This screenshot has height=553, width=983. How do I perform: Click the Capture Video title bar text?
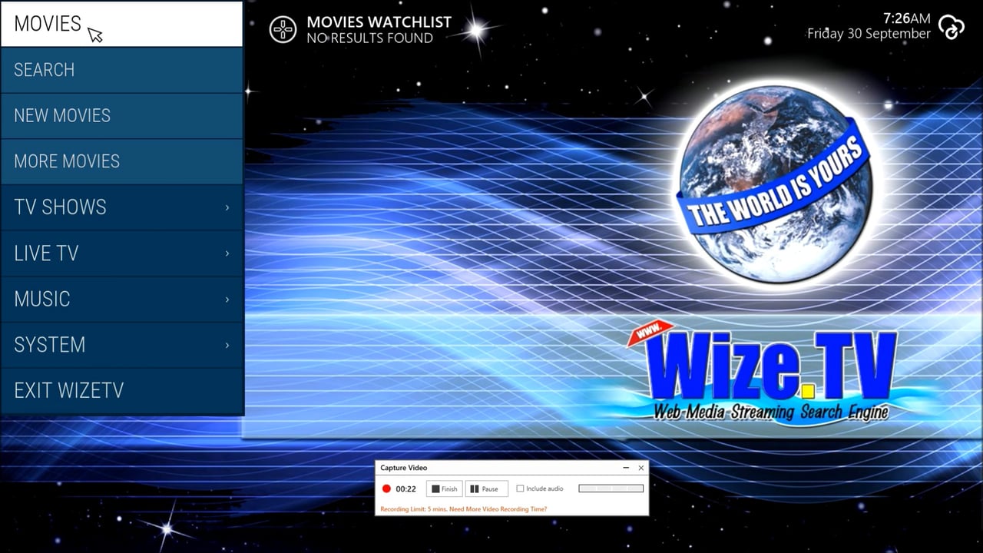pyautogui.click(x=404, y=468)
